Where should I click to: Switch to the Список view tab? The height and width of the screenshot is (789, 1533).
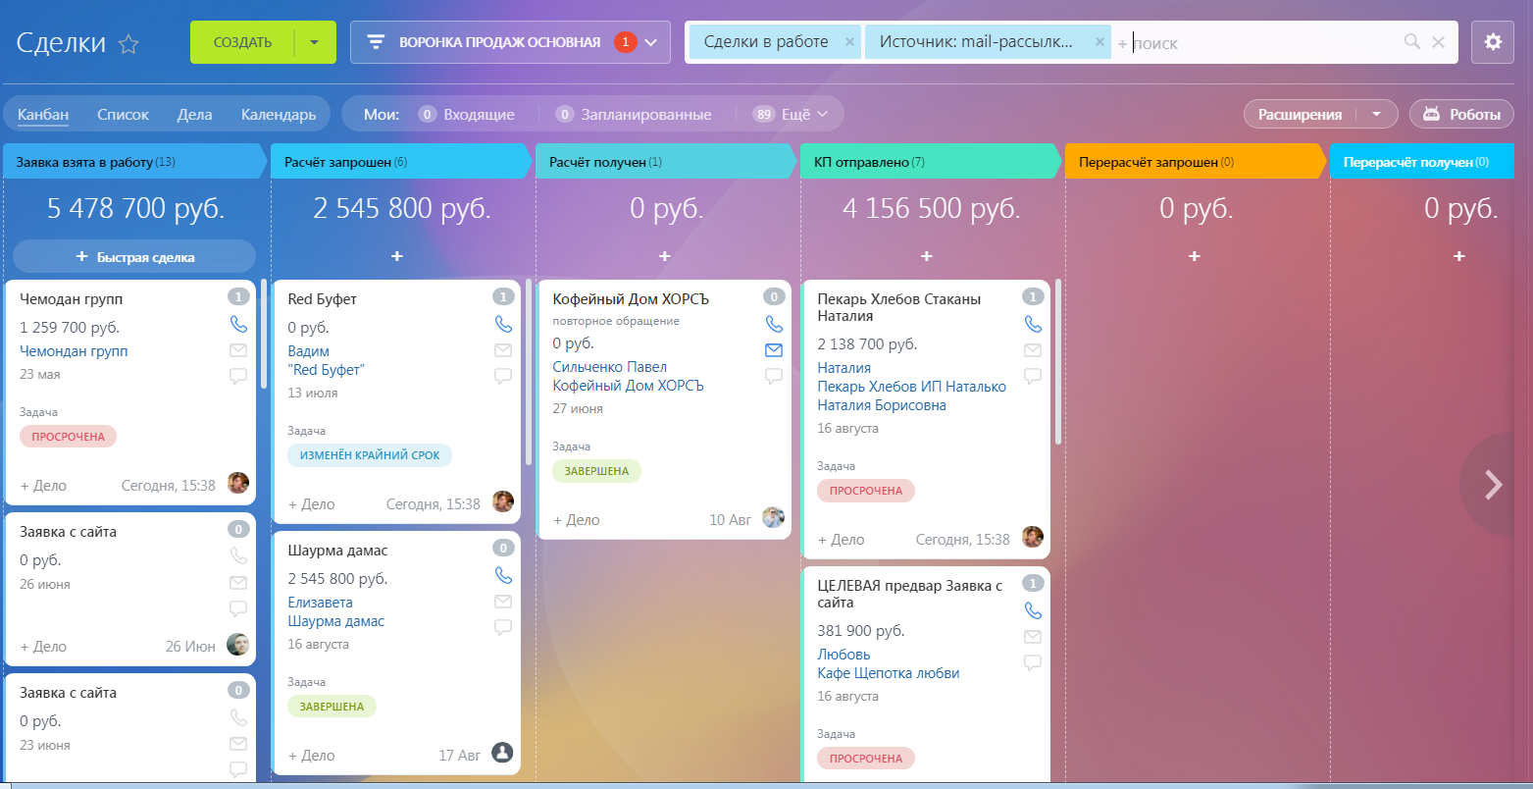pyautogui.click(x=123, y=115)
